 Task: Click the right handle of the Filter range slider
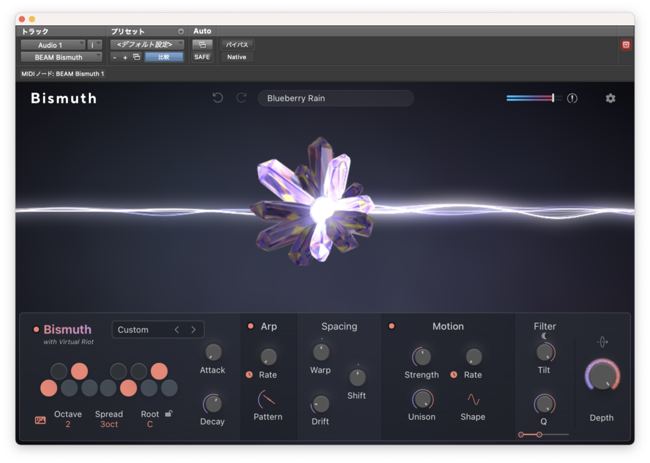(539, 434)
